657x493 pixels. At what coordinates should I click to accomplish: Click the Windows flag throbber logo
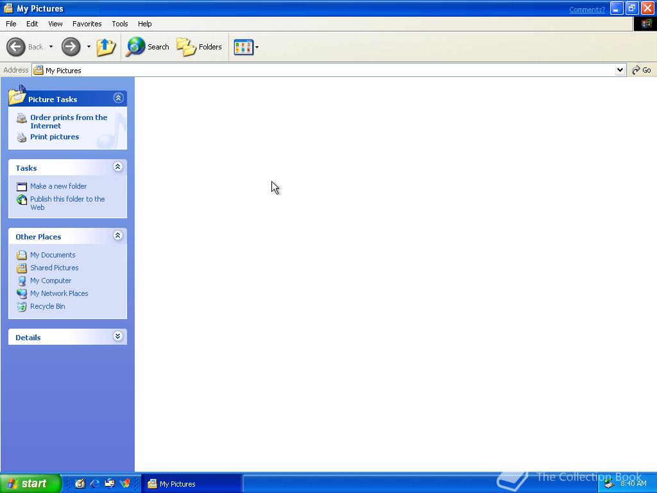[x=645, y=24]
